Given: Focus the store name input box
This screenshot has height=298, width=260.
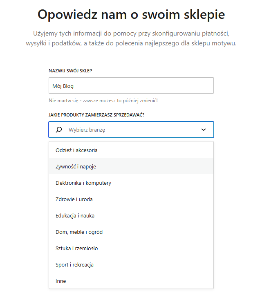Looking at the screenshot, I should coord(164,86).
